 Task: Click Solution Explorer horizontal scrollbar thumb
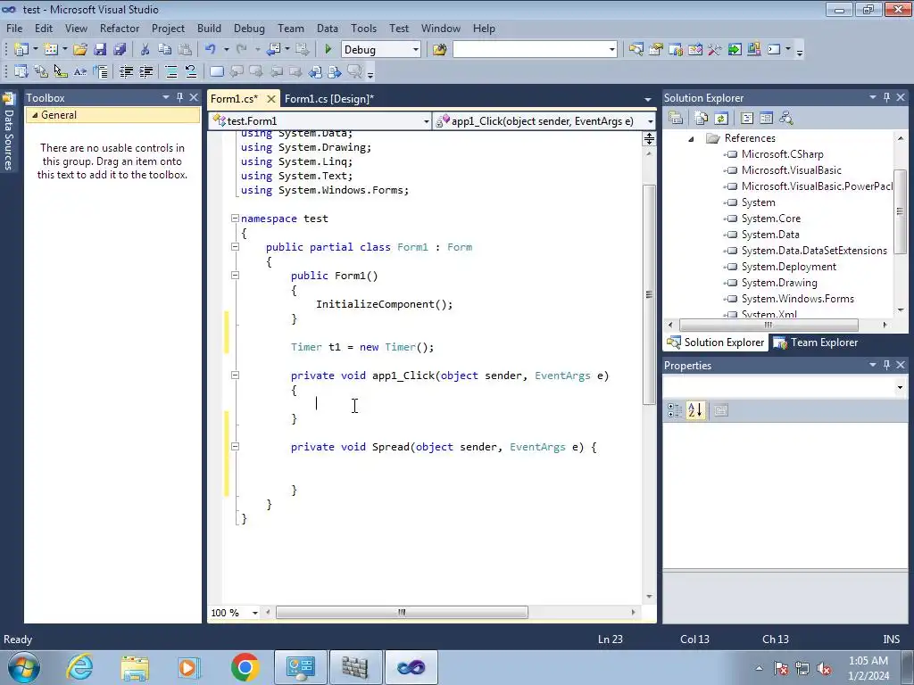tap(769, 325)
